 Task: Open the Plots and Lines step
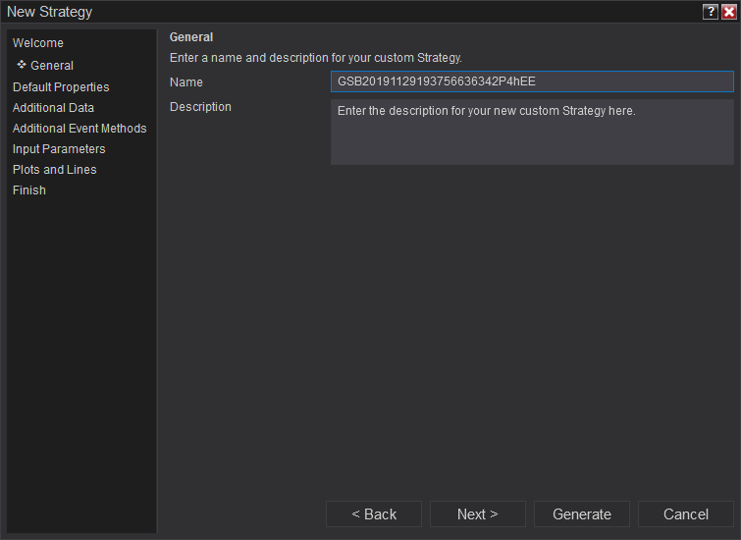54,170
